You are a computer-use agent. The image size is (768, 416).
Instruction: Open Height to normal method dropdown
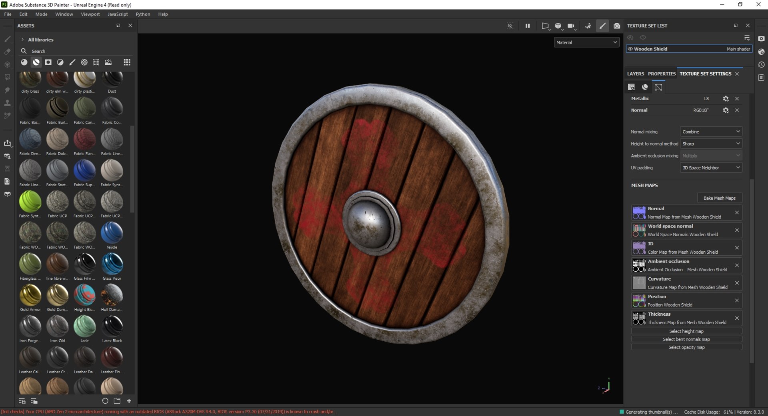tap(711, 144)
